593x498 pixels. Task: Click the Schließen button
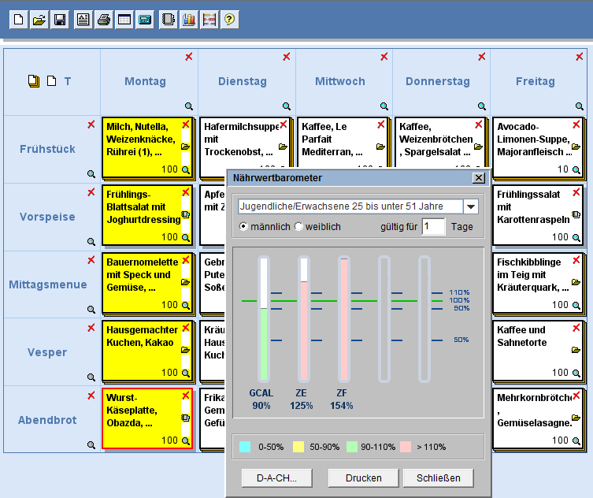click(x=438, y=478)
